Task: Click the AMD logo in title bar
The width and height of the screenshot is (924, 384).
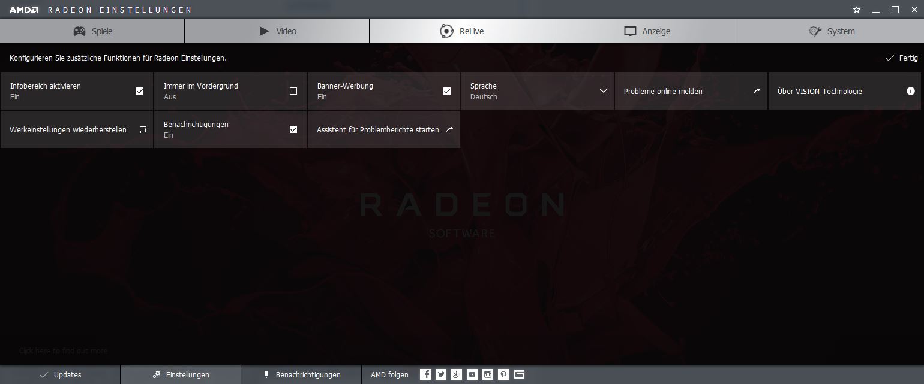Action: point(24,10)
